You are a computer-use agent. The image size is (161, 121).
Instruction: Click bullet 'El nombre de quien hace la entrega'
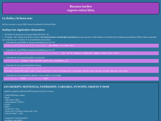click(x=27, y=34)
